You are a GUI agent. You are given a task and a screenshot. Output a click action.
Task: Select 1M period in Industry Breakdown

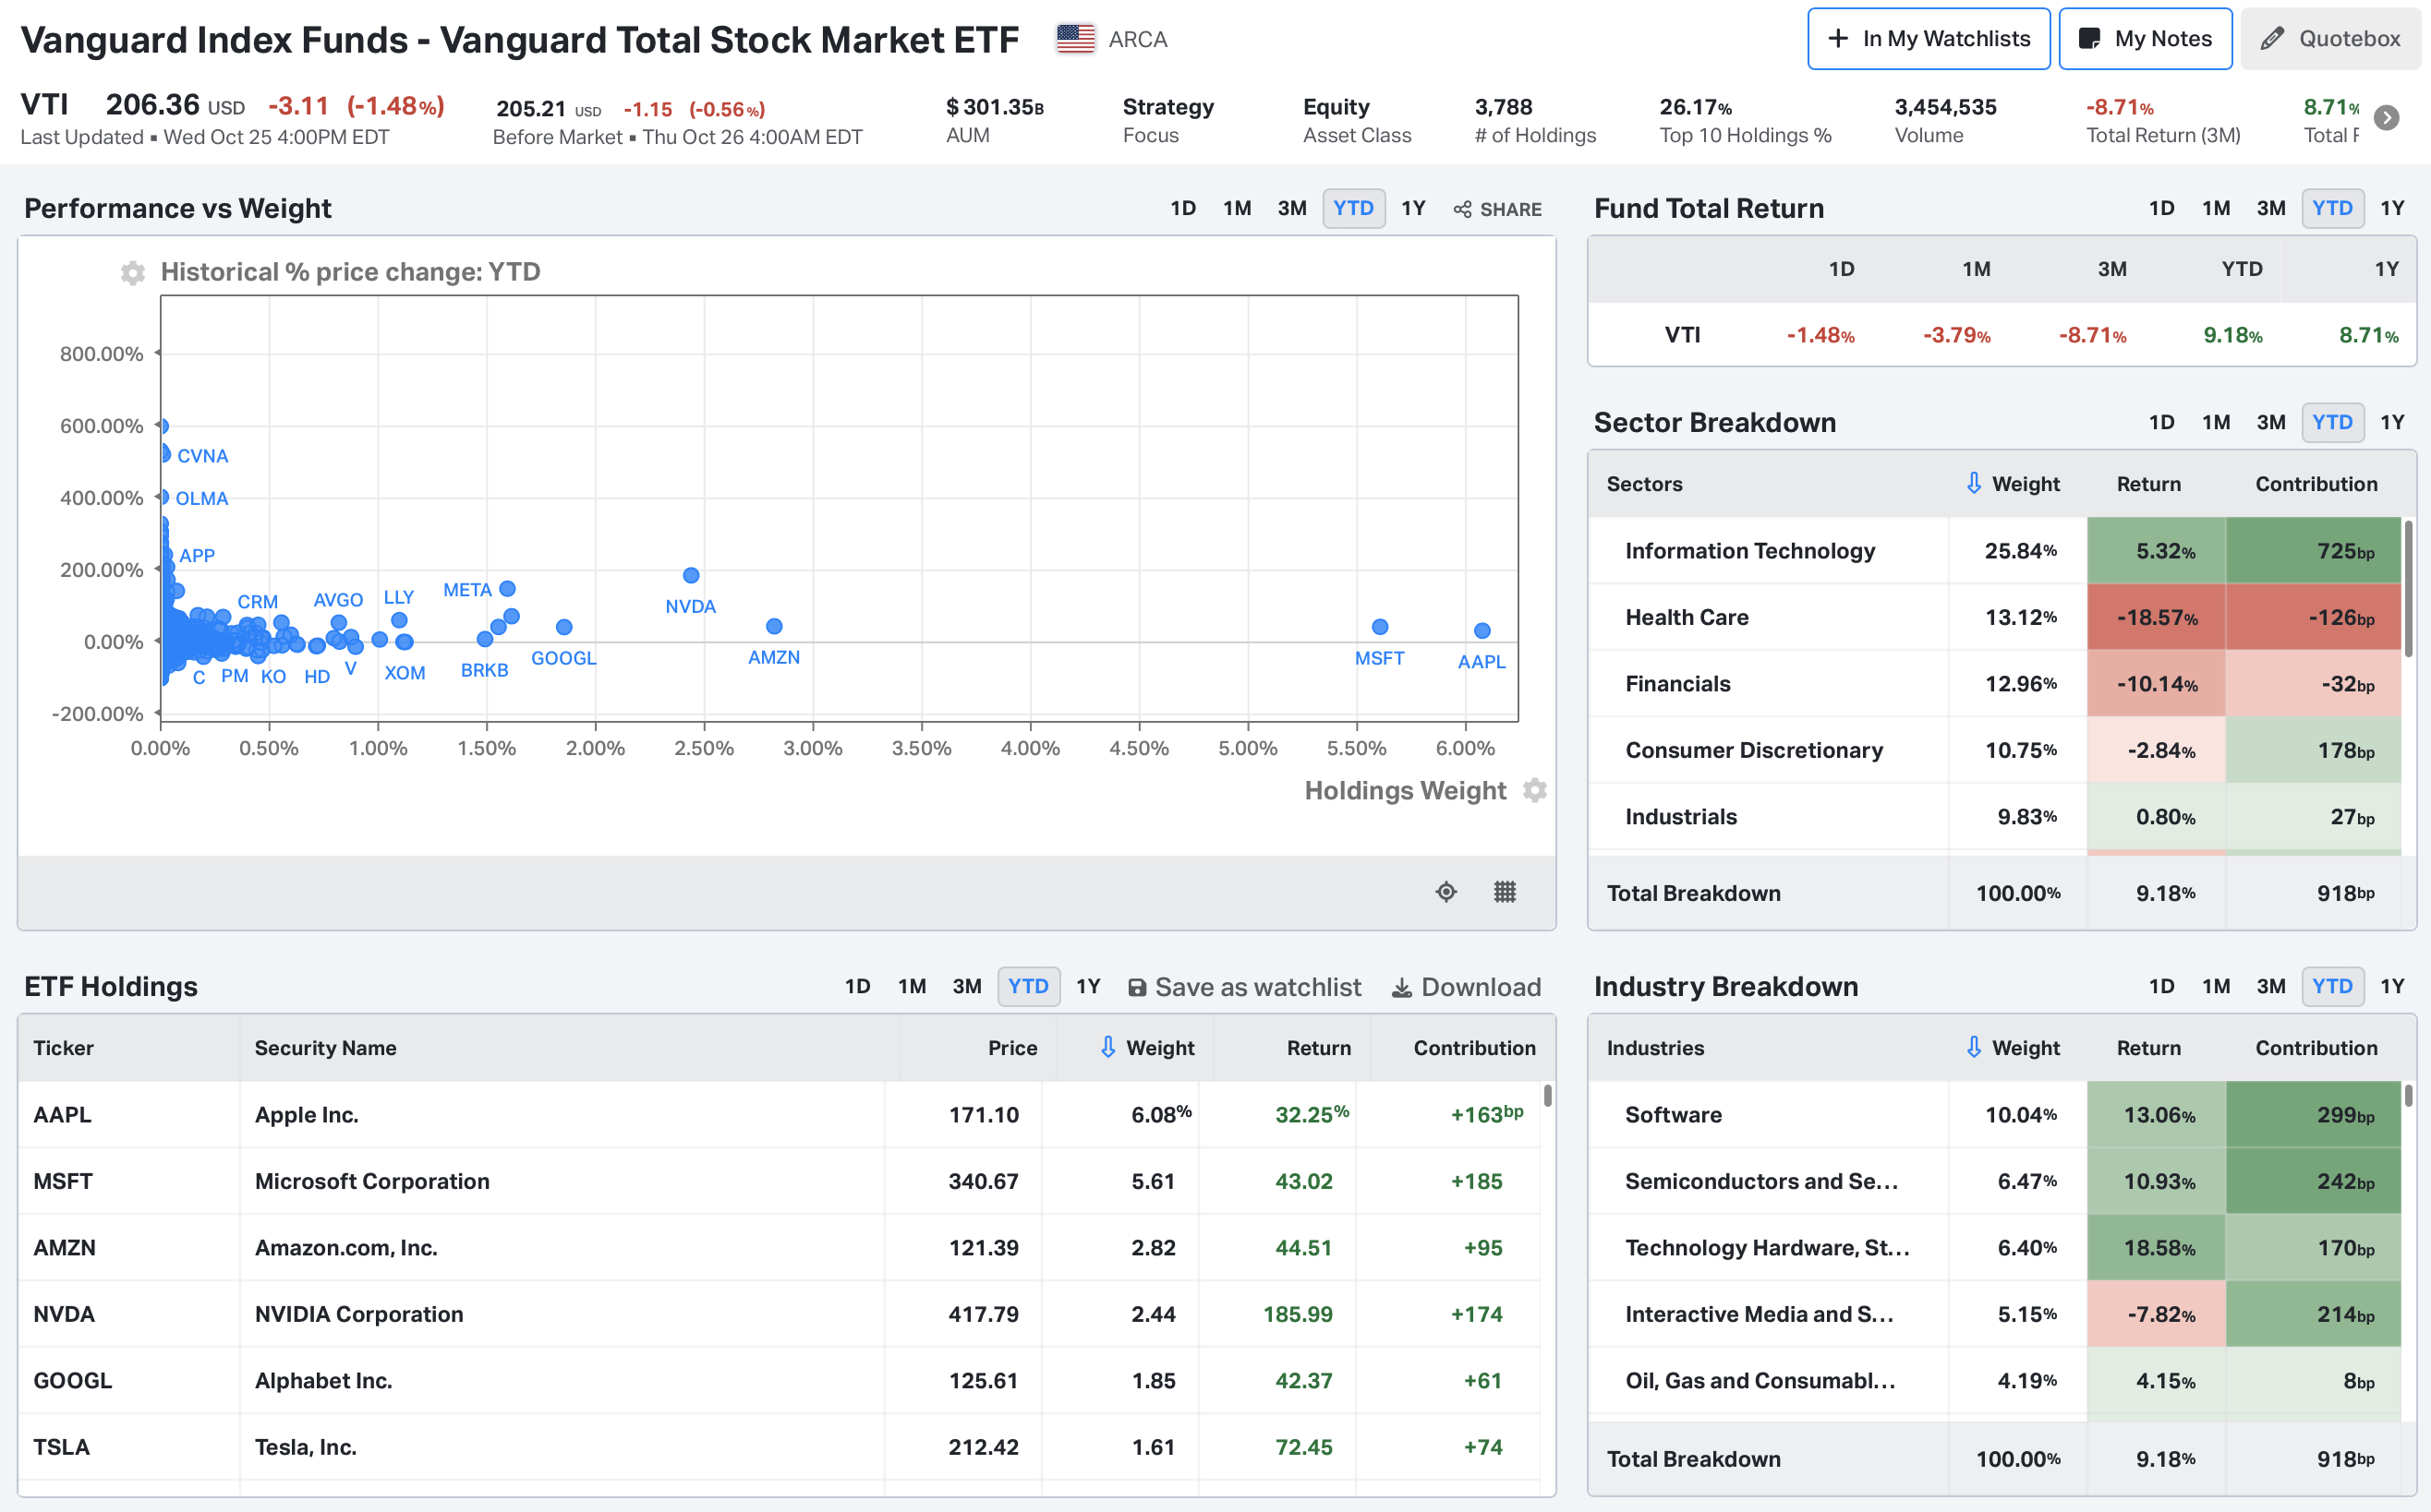(2216, 986)
